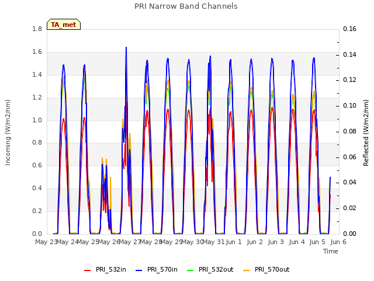This screenshot has height=281, width=374.
Task: Click the 0.14 right axis tick value
Action: 349,54
